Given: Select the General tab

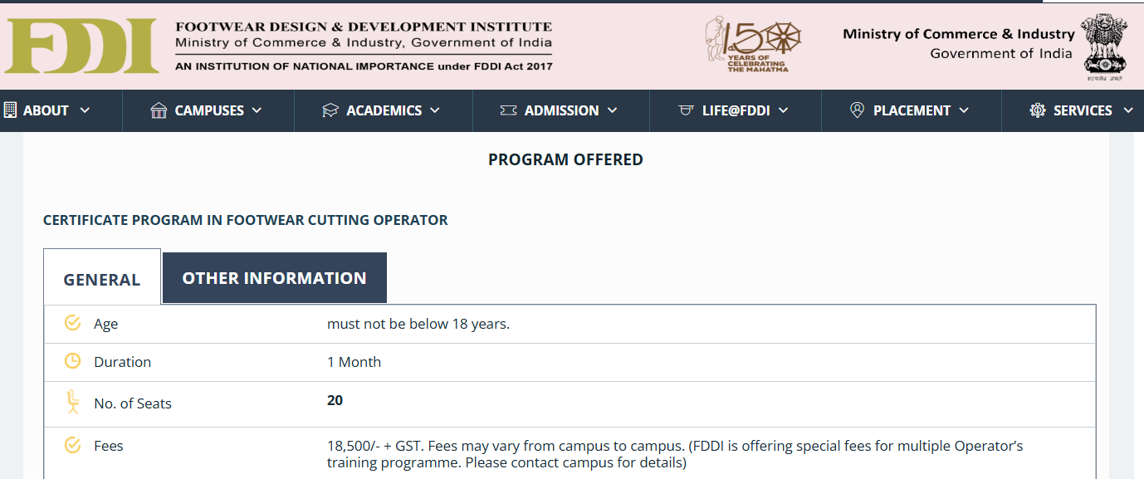Looking at the screenshot, I should 102,280.
